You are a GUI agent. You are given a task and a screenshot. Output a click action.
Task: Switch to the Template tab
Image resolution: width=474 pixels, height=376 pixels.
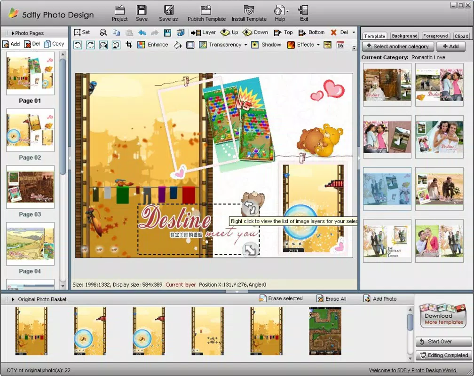(x=374, y=36)
